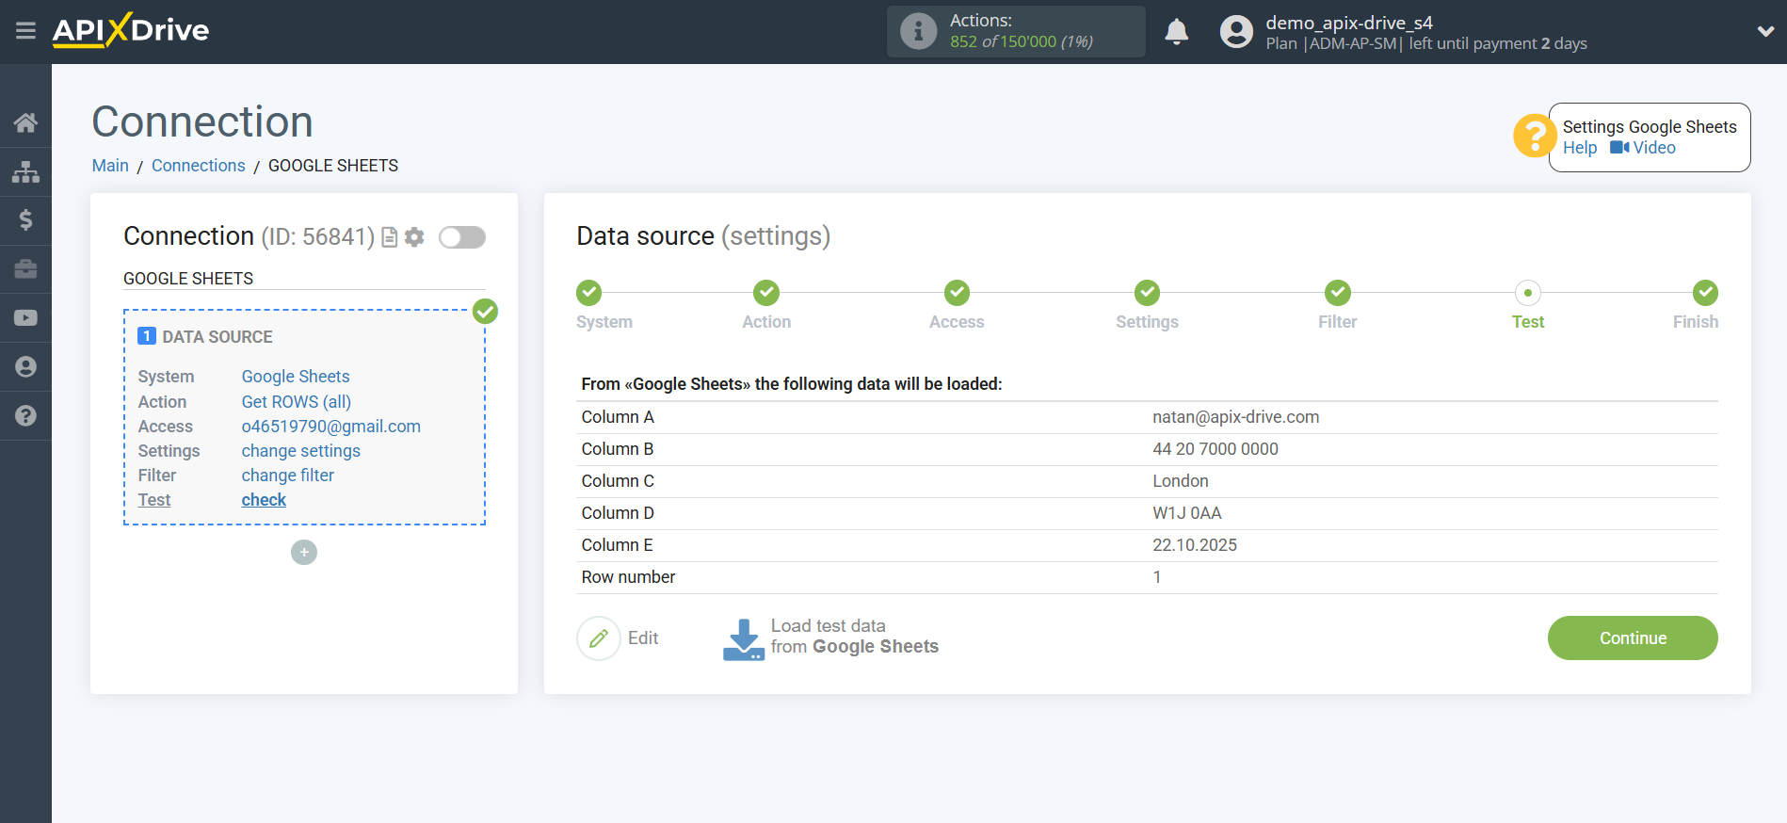Open the Connections breadcrumb link
Screen dimensions: 1787x823
[198, 166]
